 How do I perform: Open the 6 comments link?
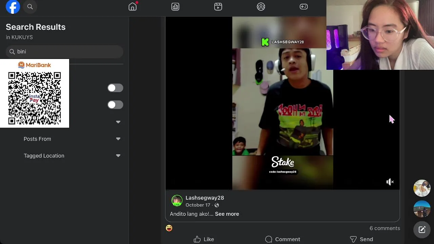(x=385, y=228)
